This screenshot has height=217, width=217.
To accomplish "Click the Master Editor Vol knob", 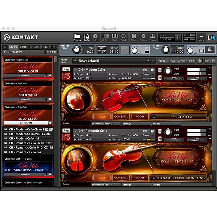I will [78, 49].
